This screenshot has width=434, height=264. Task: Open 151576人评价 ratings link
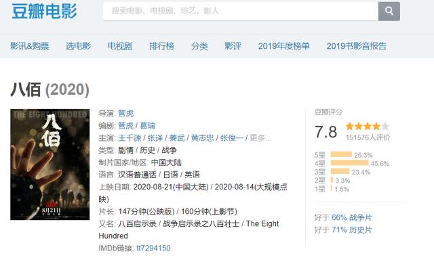click(368, 137)
